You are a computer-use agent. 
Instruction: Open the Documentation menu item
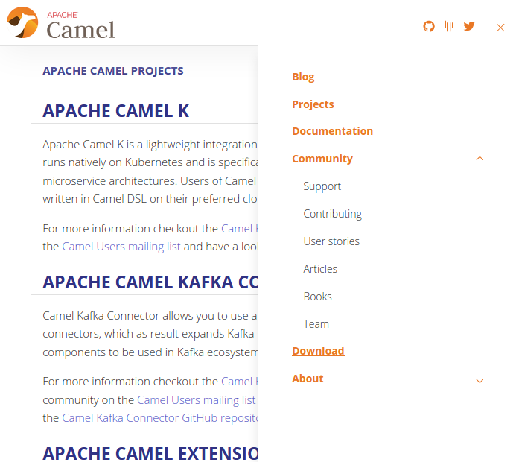pos(332,131)
